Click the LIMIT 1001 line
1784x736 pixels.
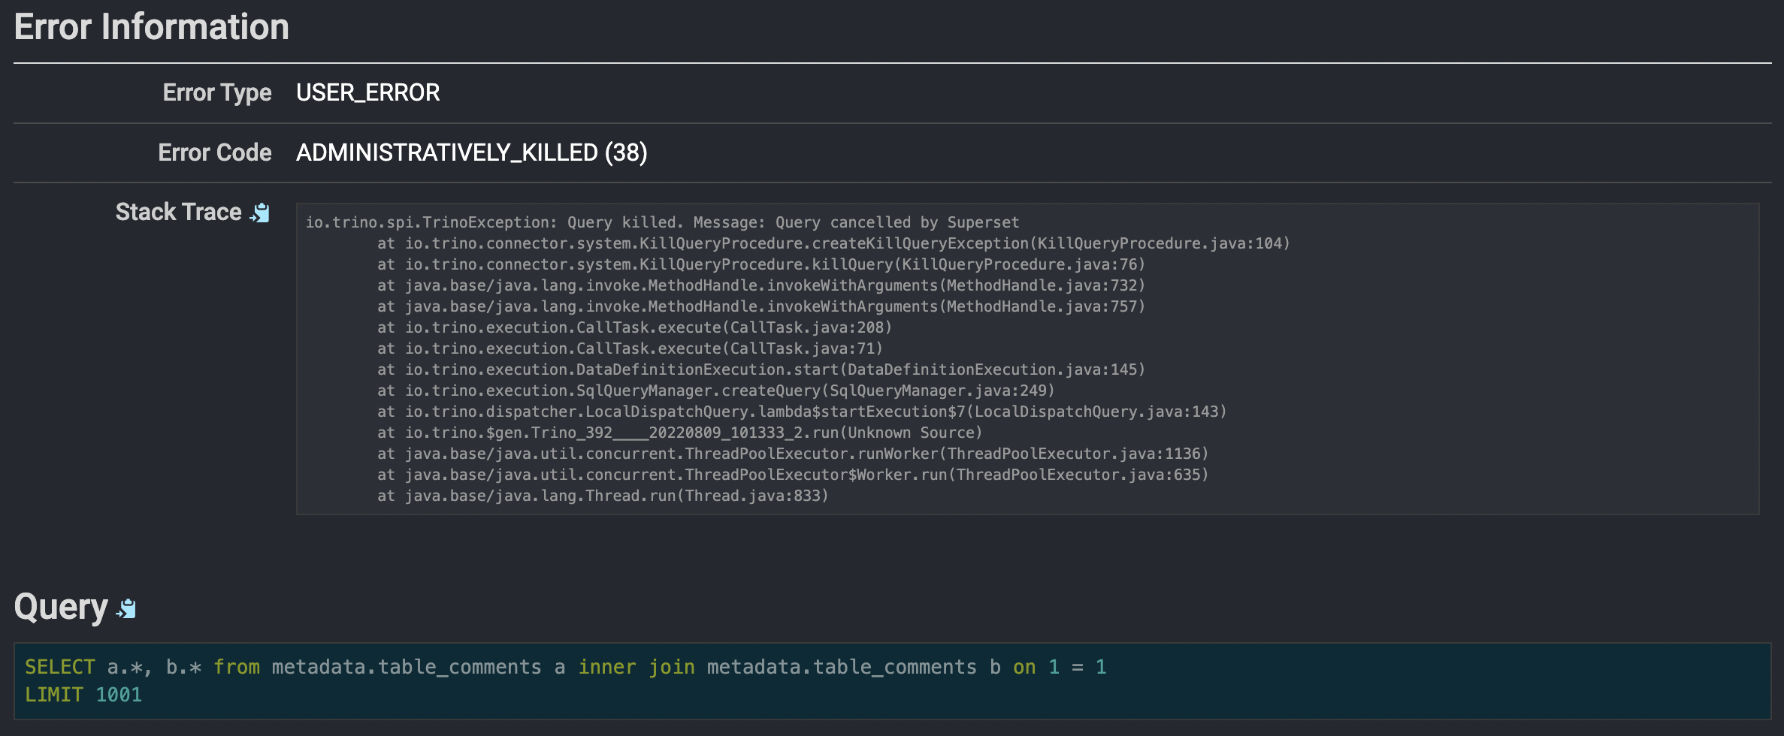point(83,695)
